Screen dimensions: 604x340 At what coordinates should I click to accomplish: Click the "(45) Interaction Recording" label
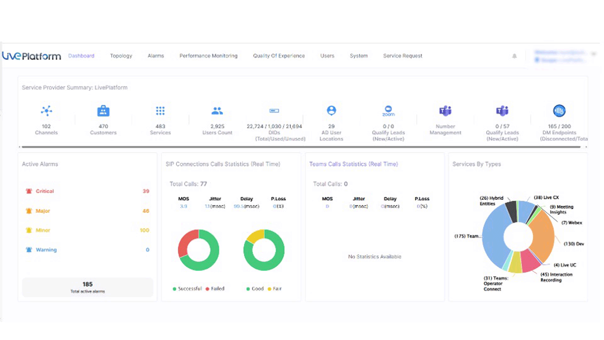coord(556,277)
